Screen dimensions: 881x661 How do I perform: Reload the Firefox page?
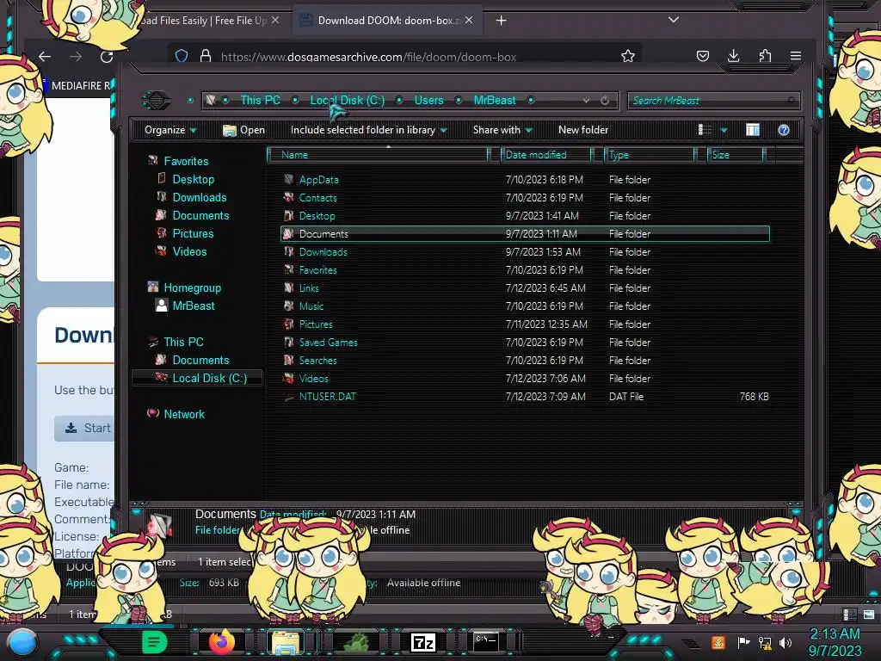pyautogui.click(x=107, y=56)
